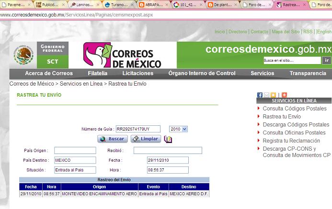Screen dimensions: 332x209
Task: Close the Paveme... browser tab
Action: 29,5
